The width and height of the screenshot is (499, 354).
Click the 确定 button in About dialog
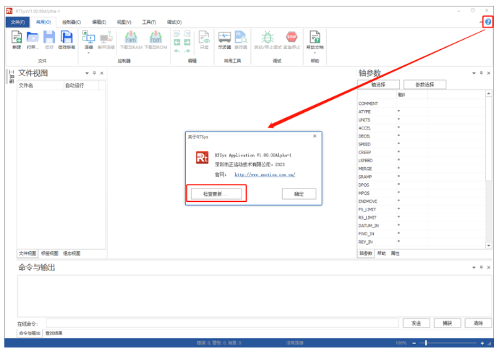pos(299,194)
